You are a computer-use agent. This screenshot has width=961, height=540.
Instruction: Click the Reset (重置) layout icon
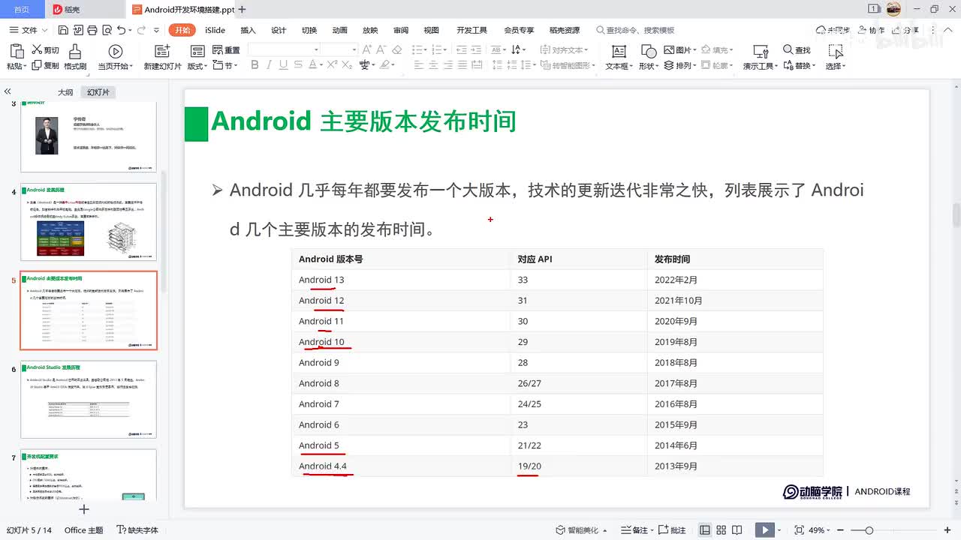pyautogui.click(x=217, y=49)
